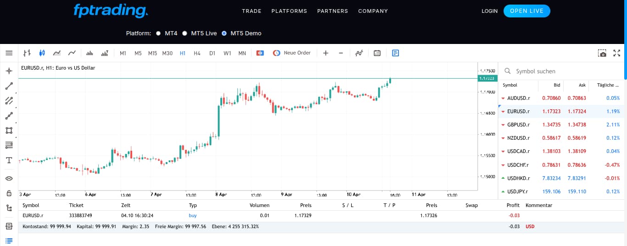Set timeframe to M15
627x246 pixels.
coord(152,53)
